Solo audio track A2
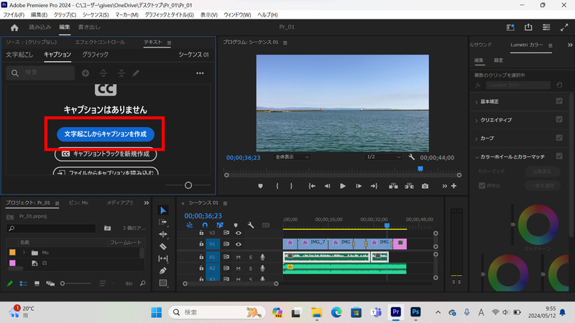Image resolution: width=575 pixels, height=323 pixels. click(x=250, y=268)
